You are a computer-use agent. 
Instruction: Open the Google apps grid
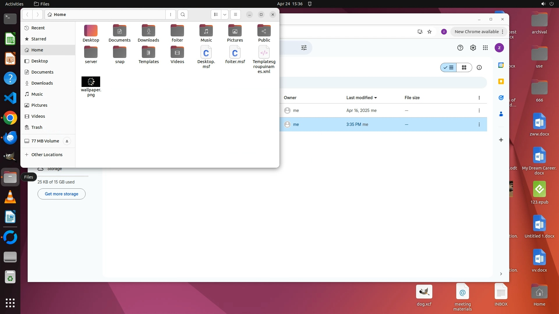485,48
